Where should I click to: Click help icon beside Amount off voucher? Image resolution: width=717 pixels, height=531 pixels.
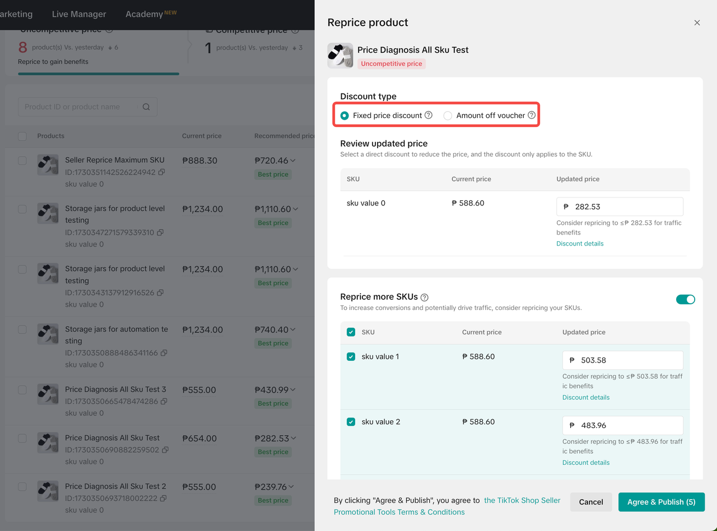[532, 115]
